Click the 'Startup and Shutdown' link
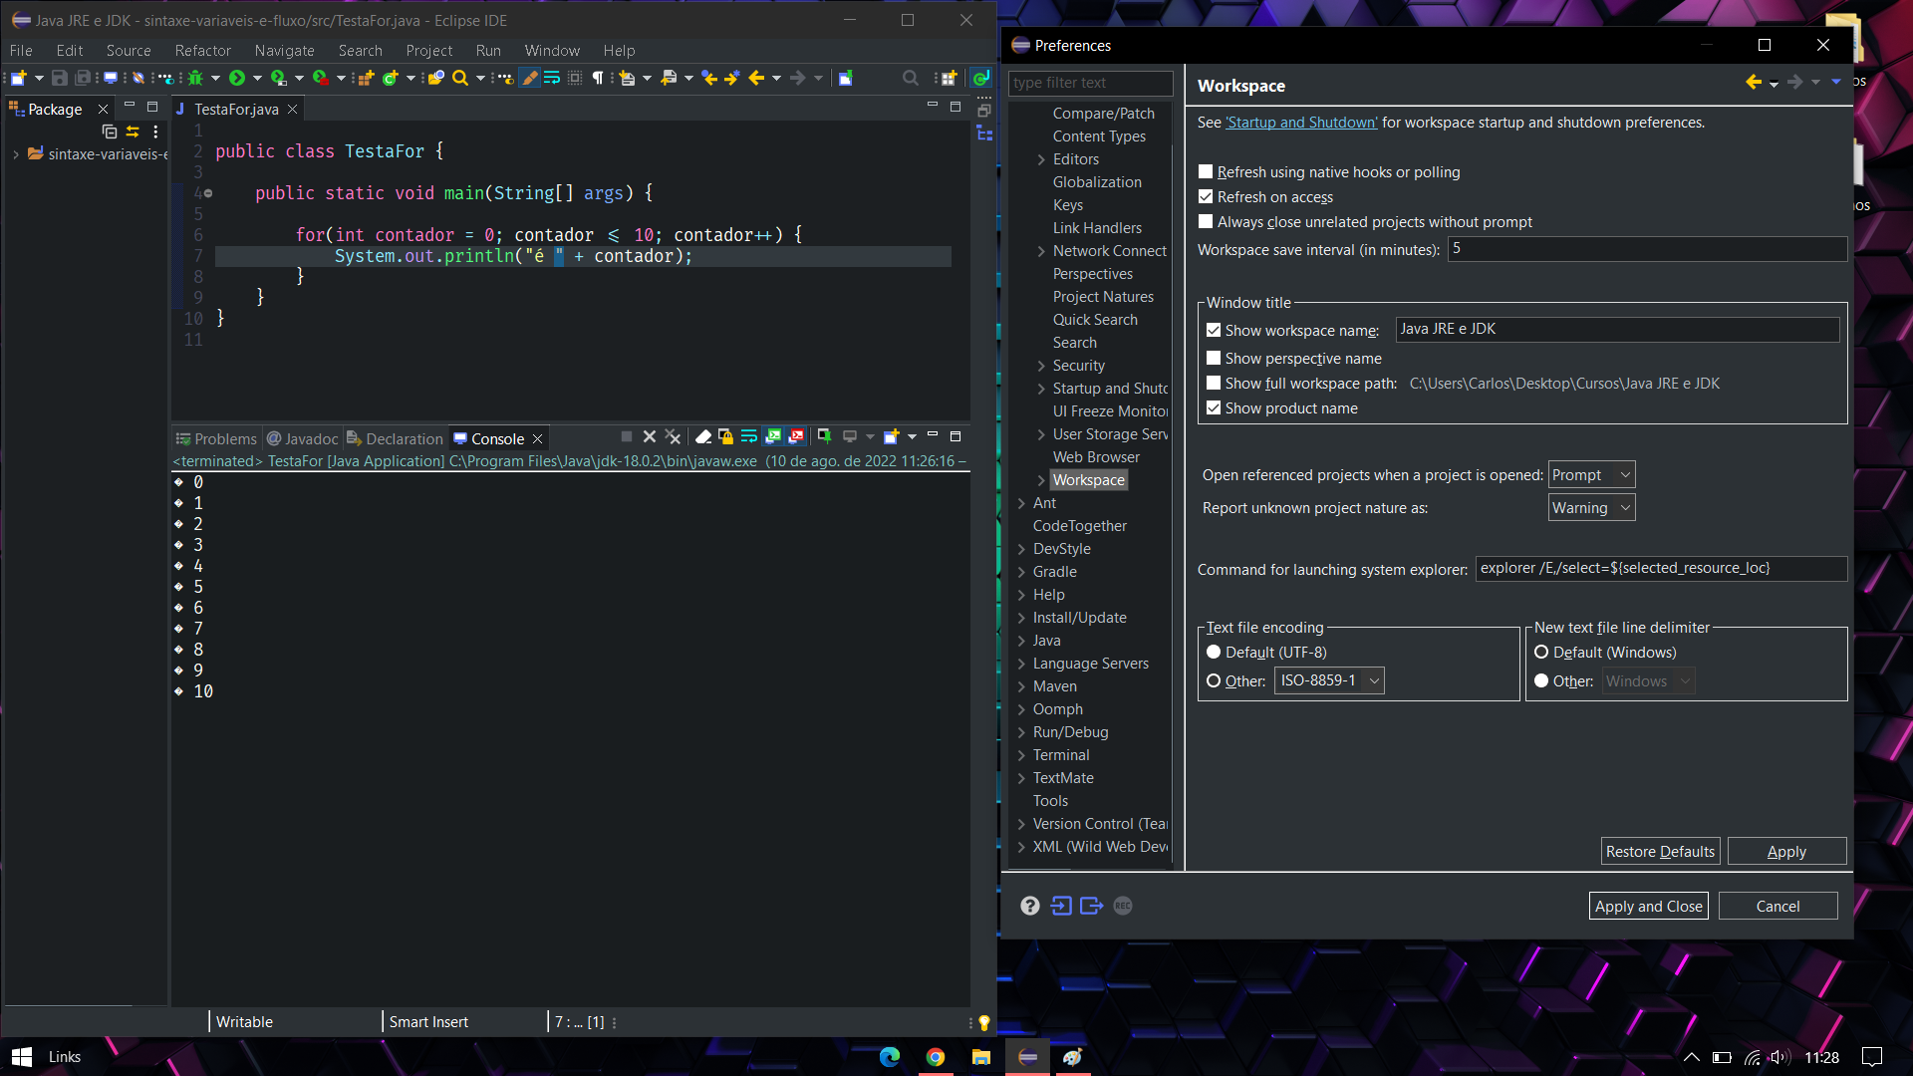1913x1076 pixels. click(1301, 123)
